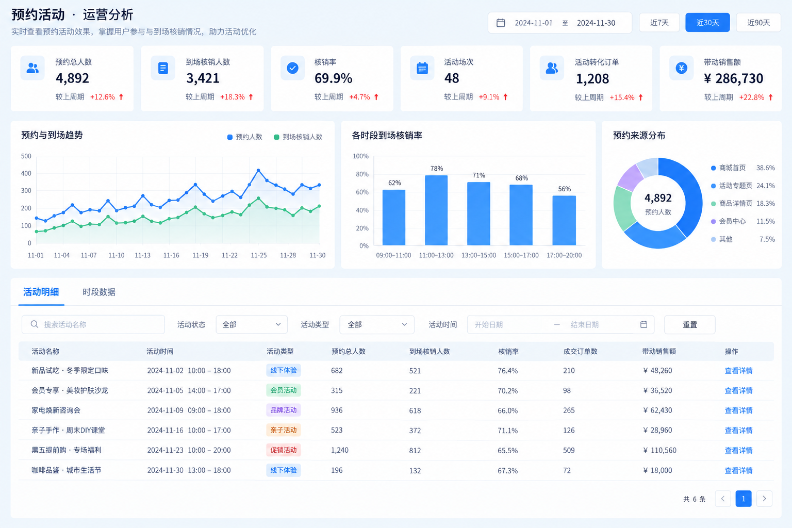Select the 近7天 range button

tap(659, 23)
